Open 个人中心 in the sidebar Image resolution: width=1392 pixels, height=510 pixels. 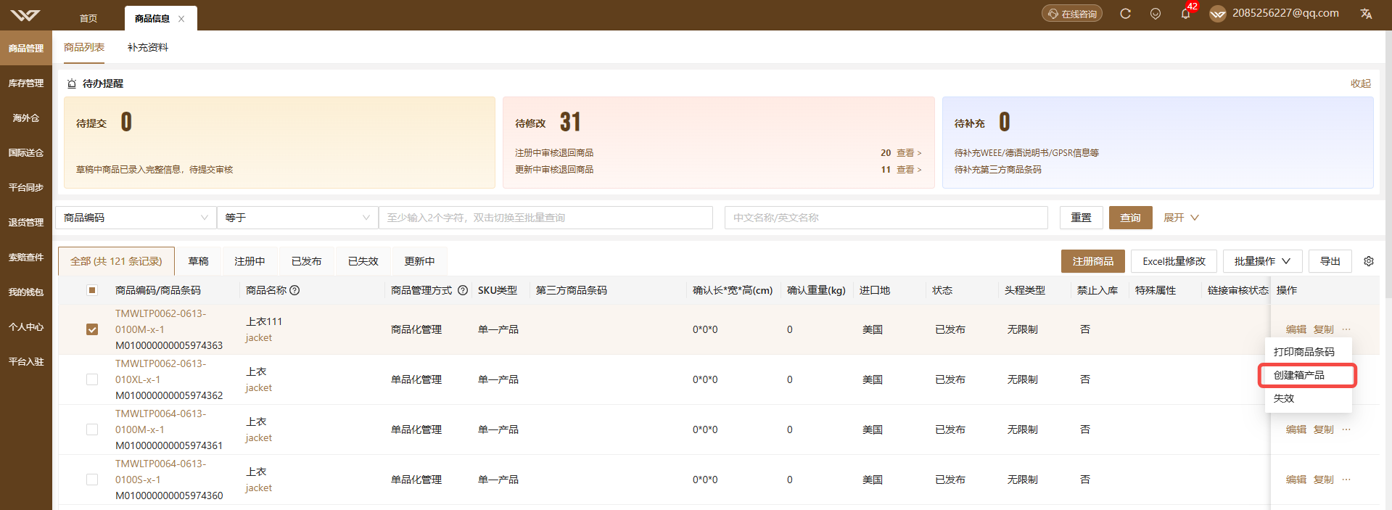tap(26, 327)
